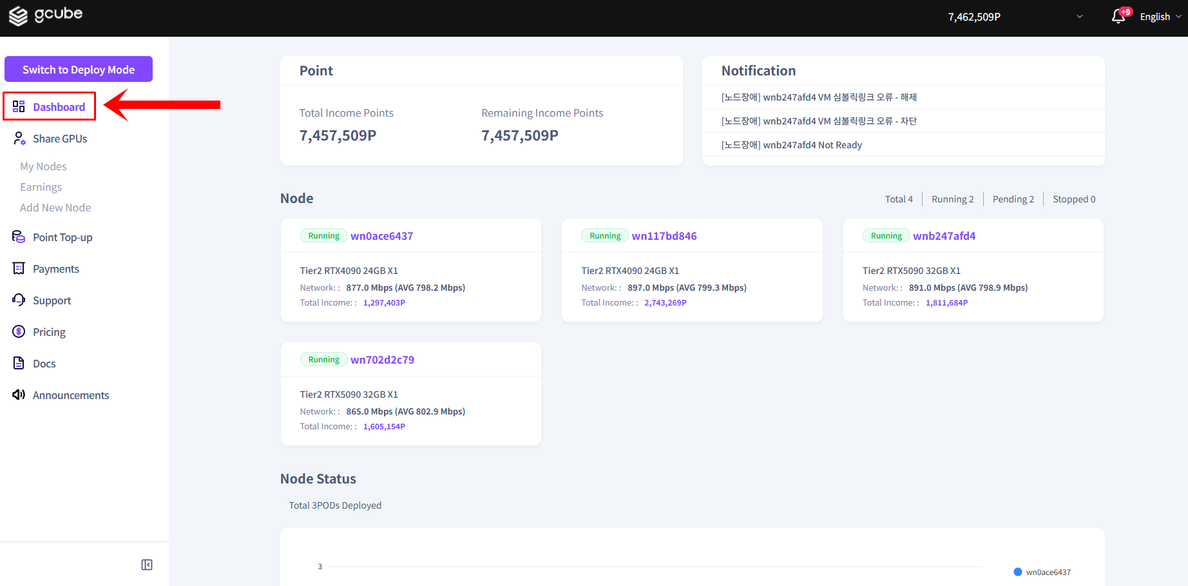Click the Support headset icon

[19, 300]
